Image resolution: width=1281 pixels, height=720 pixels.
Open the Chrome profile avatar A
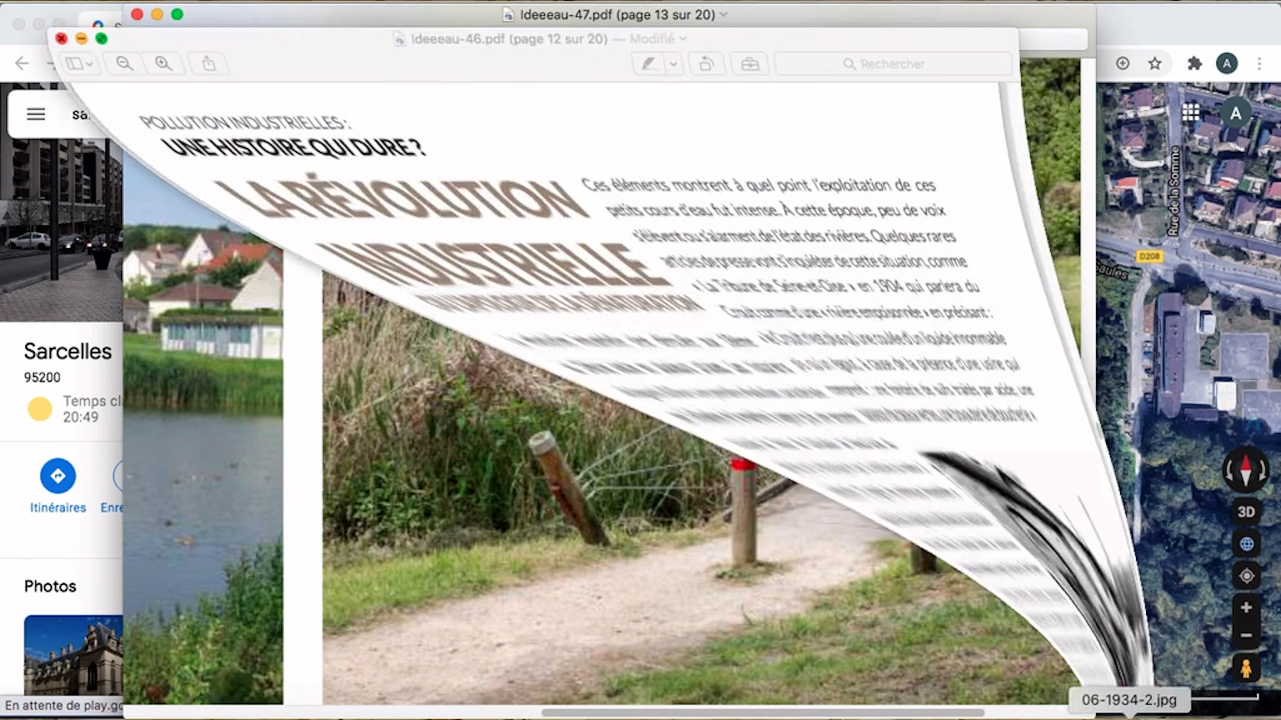tap(1227, 63)
